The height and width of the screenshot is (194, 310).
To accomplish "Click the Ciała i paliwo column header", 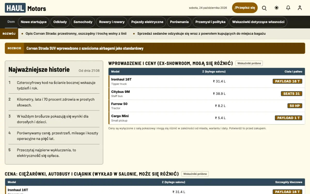I will click(293, 72).
